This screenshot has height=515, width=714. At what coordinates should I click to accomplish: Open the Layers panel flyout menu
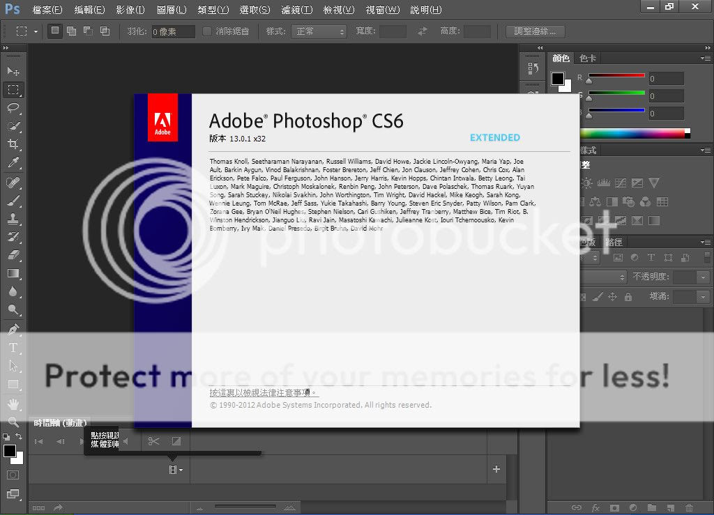(x=706, y=242)
